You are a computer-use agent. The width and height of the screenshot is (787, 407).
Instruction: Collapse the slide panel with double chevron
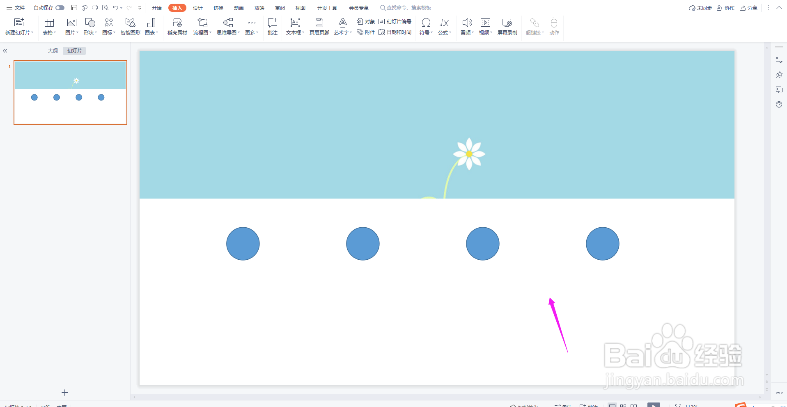(x=5, y=51)
